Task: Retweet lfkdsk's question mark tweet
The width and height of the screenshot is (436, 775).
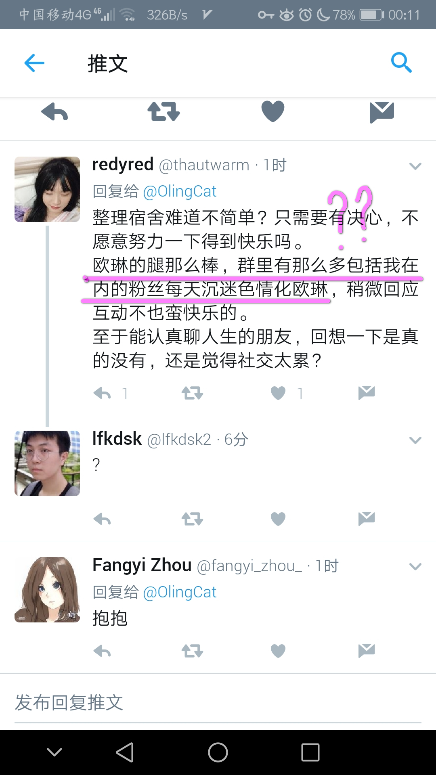Action: 192,519
